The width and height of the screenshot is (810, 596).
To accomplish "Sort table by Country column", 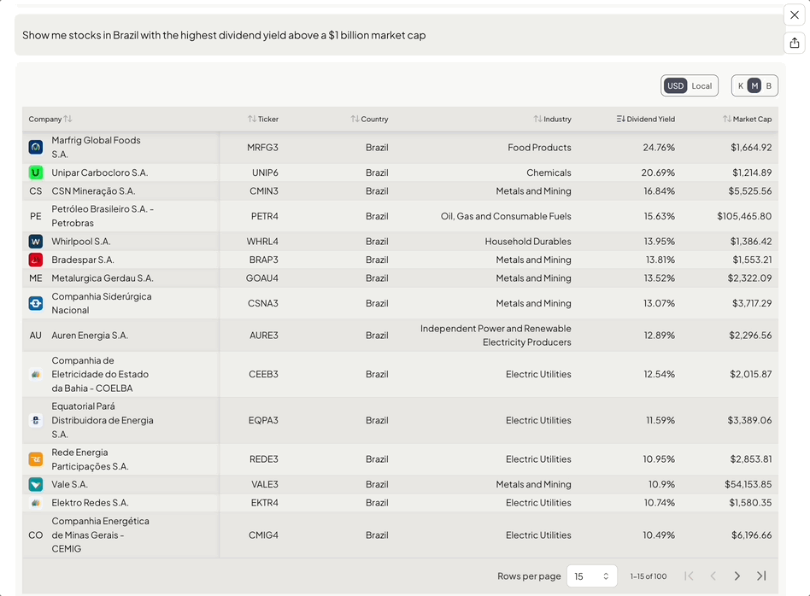I will click(369, 119).
